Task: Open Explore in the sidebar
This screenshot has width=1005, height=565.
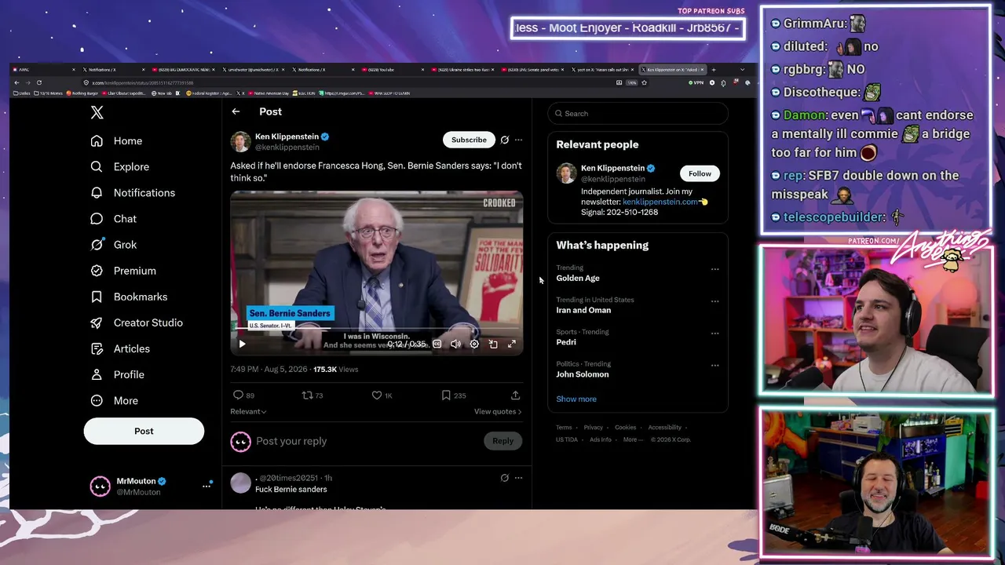Action: [119, 167]
